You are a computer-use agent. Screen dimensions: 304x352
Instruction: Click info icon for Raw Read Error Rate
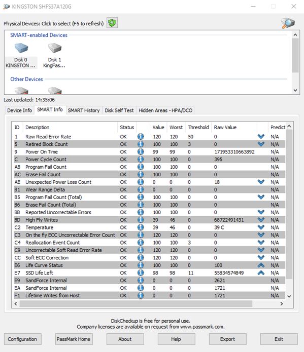click(141, 136)
